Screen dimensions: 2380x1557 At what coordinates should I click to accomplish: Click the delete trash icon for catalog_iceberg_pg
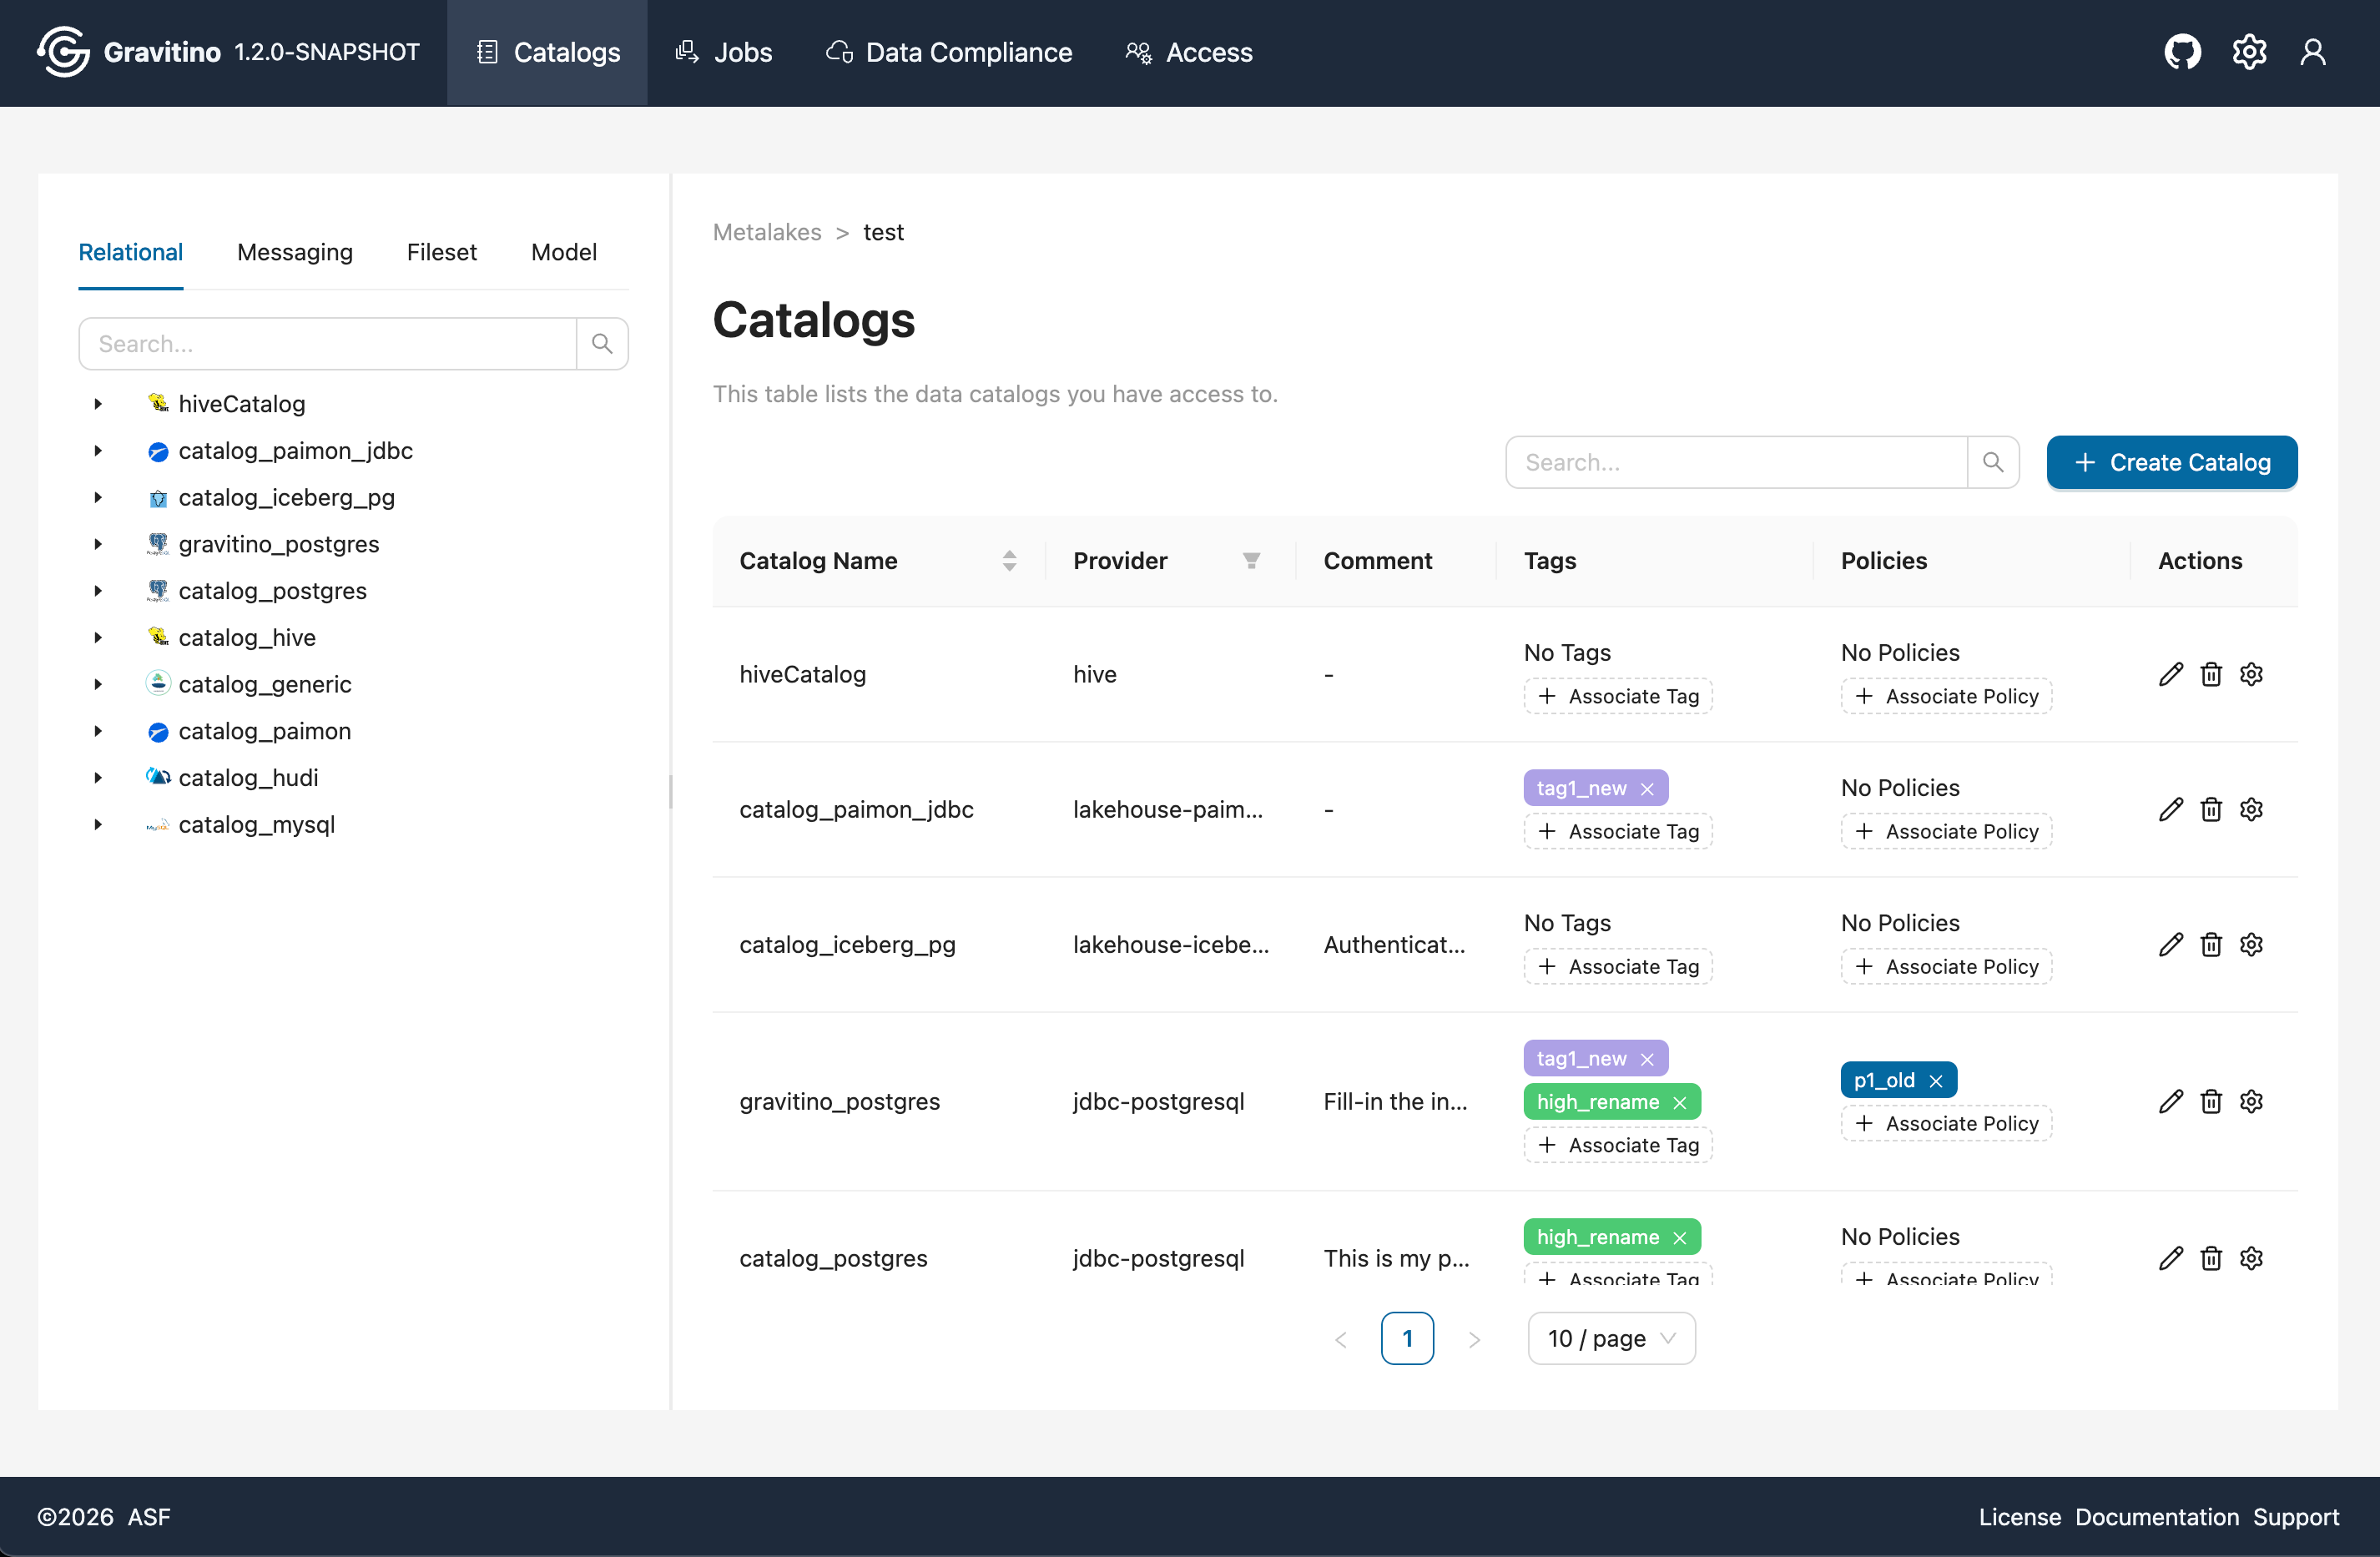2211,944
